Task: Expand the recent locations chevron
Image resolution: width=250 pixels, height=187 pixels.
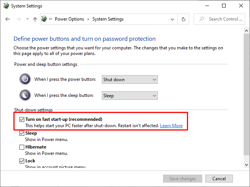Action: tap(27, 19)
